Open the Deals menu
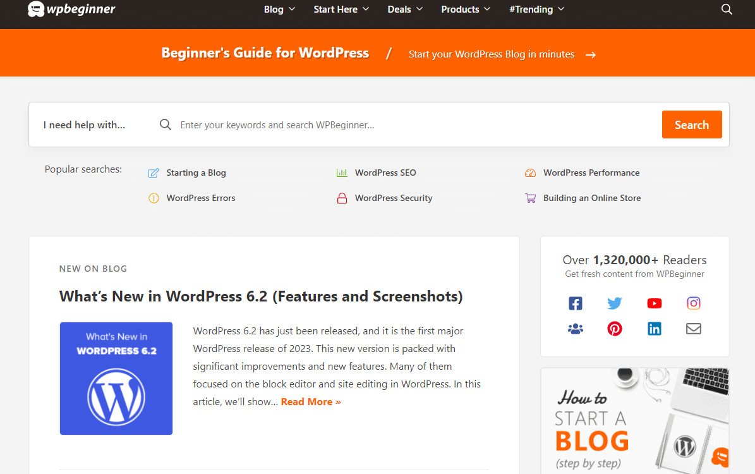Screen dimensions: 755x474 click(405, 9)
